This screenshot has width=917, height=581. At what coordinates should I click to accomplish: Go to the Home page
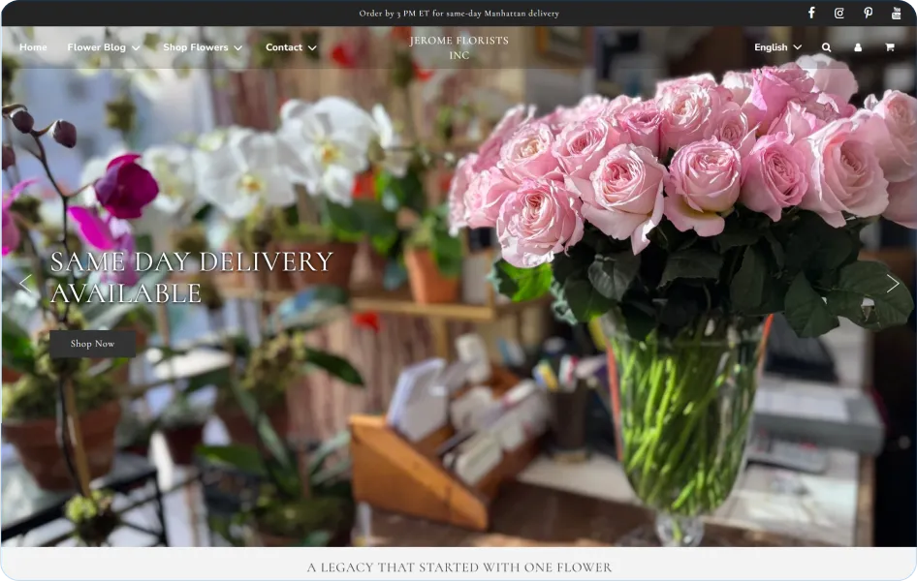33,47
